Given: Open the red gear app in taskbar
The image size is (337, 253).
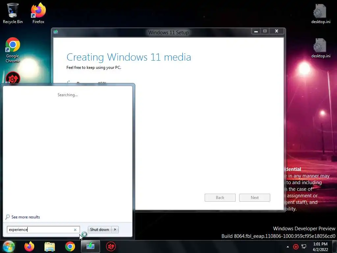Looking at the screenshot, I should click(x=111, y=246).
